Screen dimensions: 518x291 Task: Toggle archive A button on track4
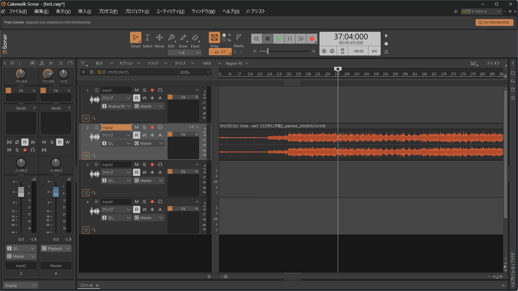click(160, 210)
